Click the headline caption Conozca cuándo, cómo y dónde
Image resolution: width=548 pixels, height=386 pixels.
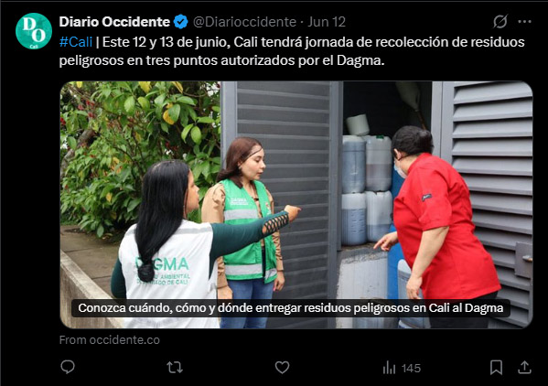point(291,307)
